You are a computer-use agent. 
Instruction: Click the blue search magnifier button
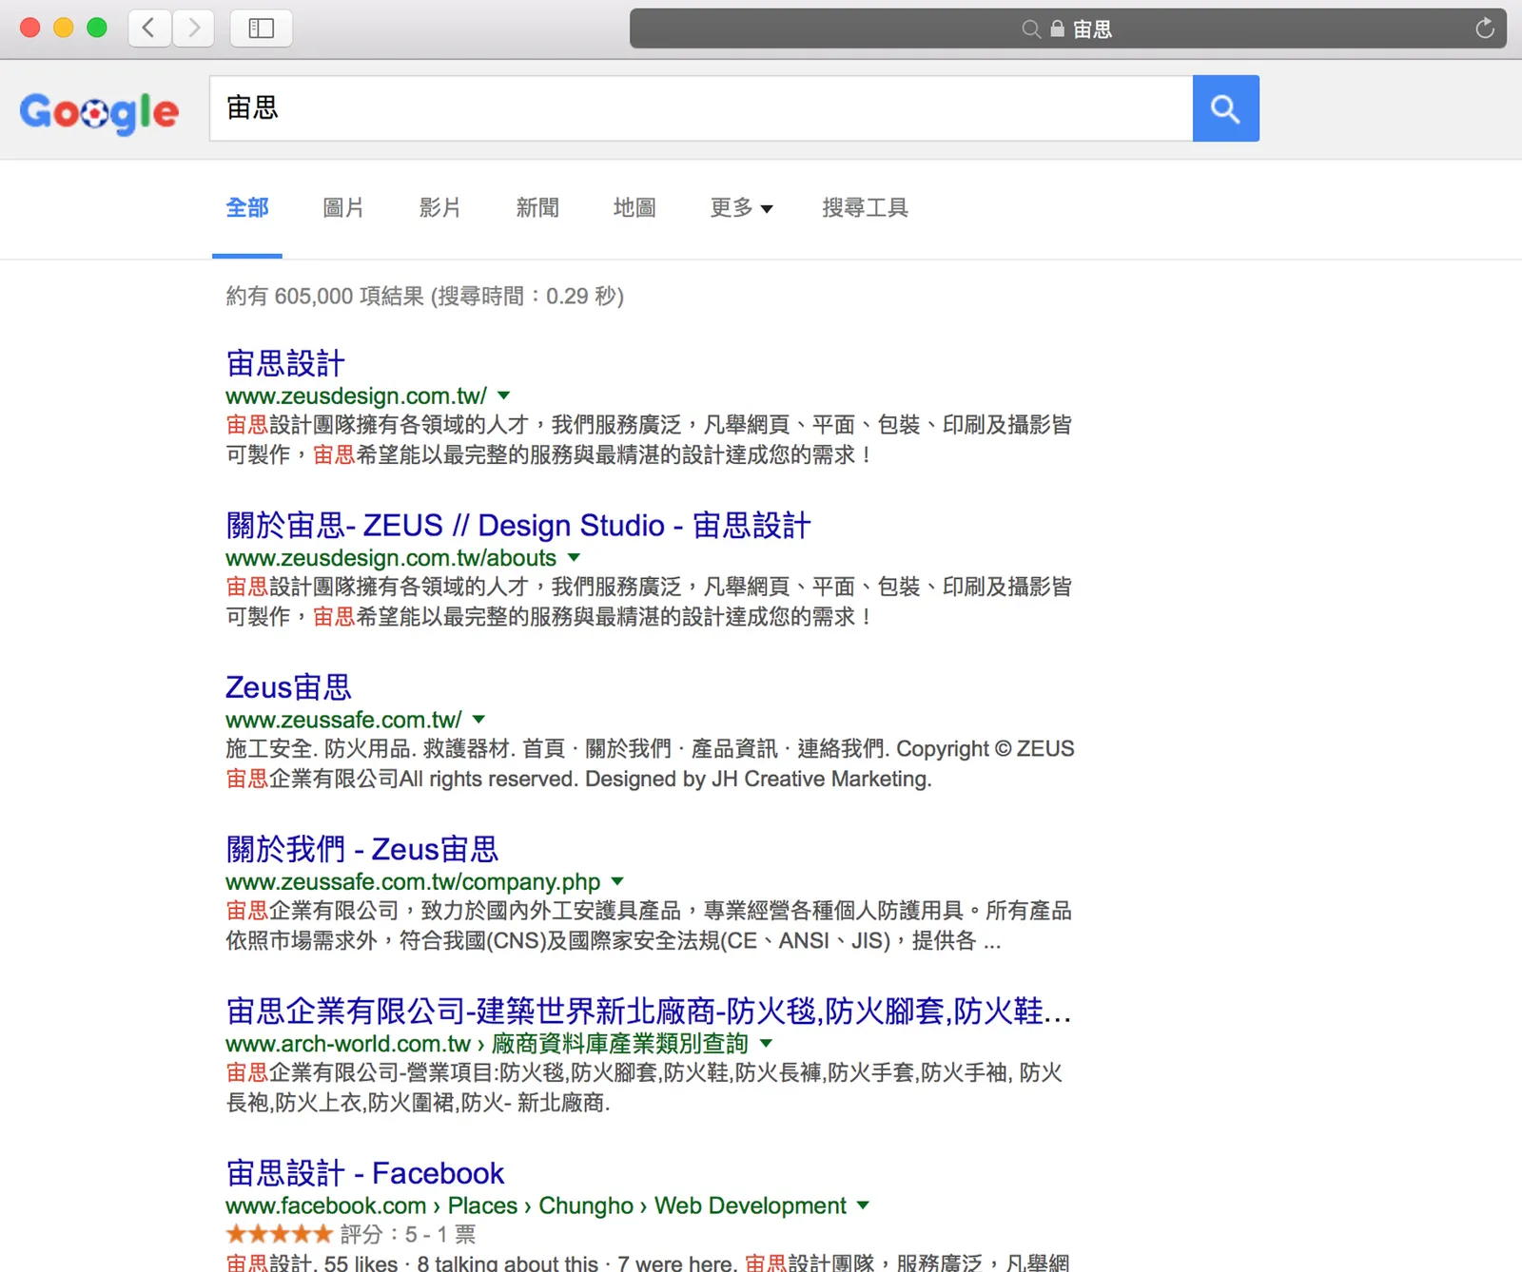pos(1225,108)
